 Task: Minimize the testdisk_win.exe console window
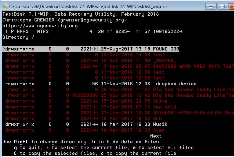[211, 7]
